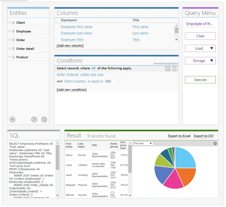The width and height of the screenshot is (226, 207).
Task: Enable the Product entity checkbox
Action: click(14, 57)
